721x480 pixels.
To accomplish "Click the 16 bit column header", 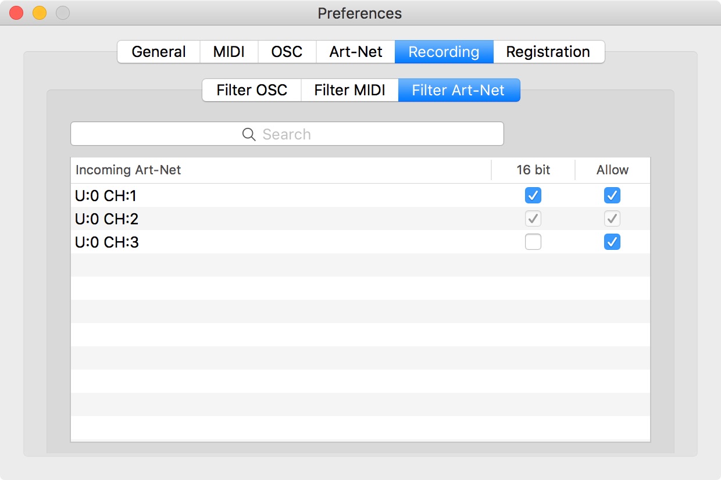I will (533, 170).
